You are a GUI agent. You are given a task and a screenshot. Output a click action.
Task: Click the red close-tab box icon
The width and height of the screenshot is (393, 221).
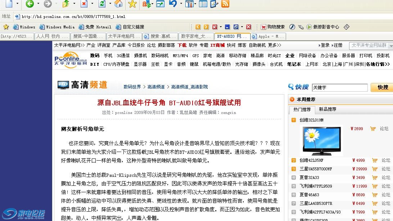coord(215,27)
